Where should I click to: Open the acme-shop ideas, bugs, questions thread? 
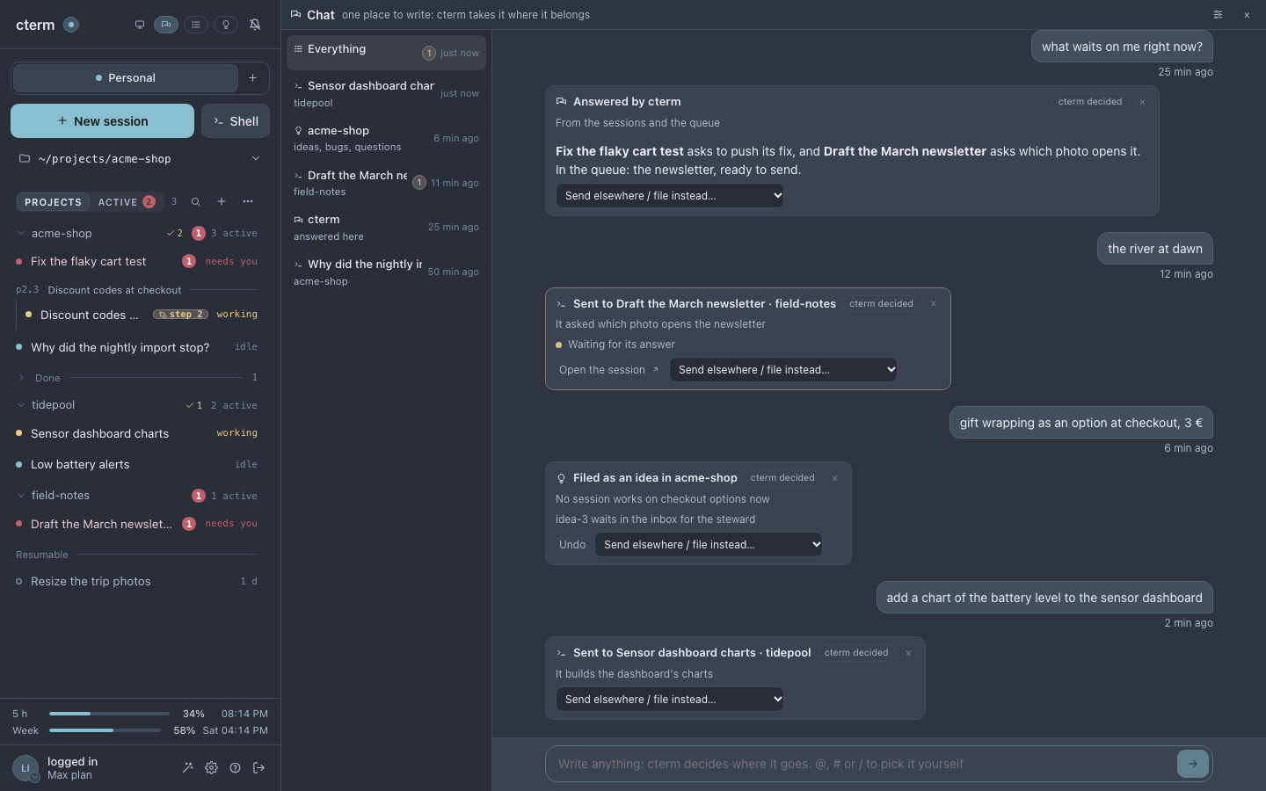(386, 138)
